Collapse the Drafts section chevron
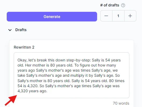Screen dimensions: 142x107 10,30
